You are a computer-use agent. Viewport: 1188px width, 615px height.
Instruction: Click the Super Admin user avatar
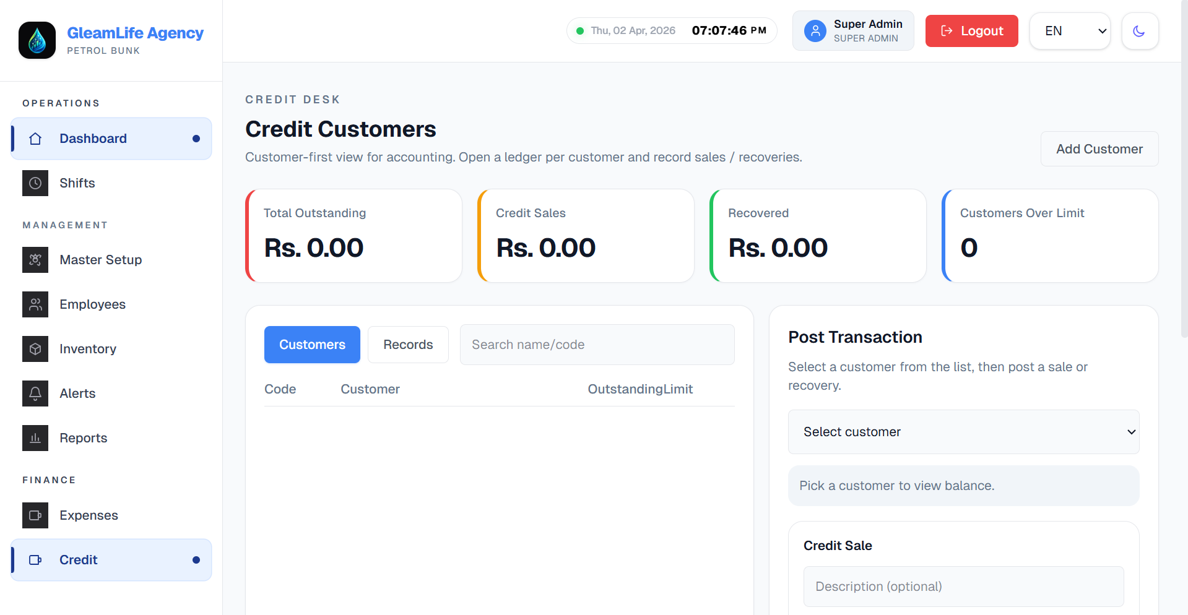click(x=815, y=31)
